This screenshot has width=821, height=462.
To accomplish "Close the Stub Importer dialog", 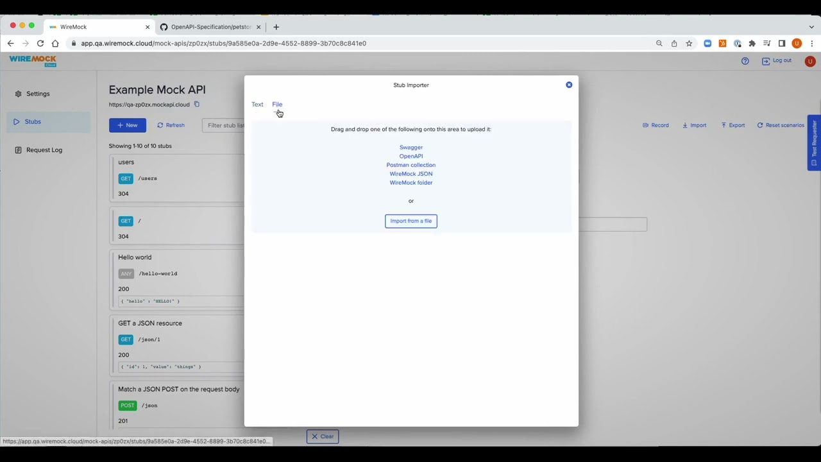I will coord(569,85).
